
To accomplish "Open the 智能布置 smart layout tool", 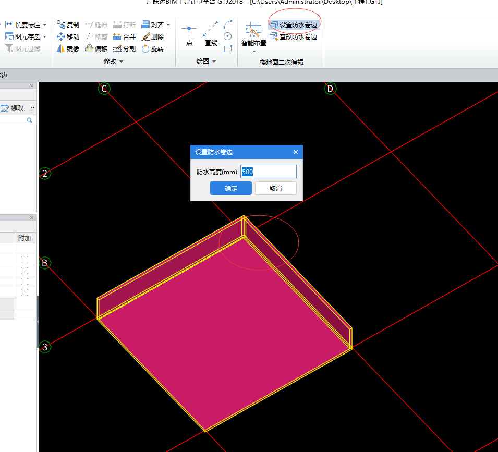I will (x=254, y=34).
